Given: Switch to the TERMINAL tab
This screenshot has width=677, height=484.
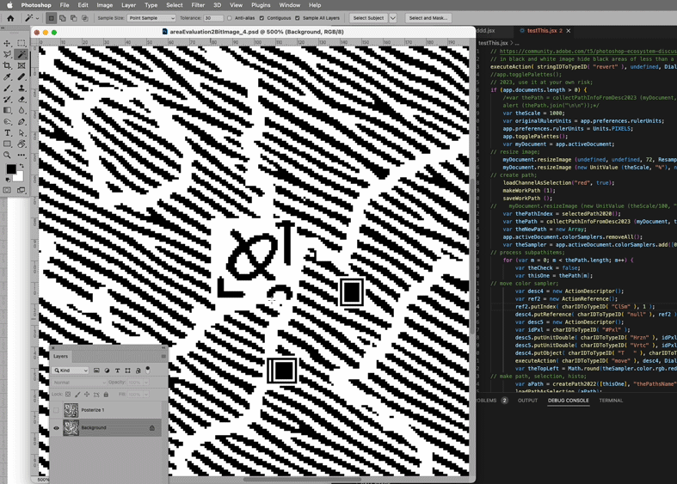Looking at the screenshot, I should pos(611,401).
